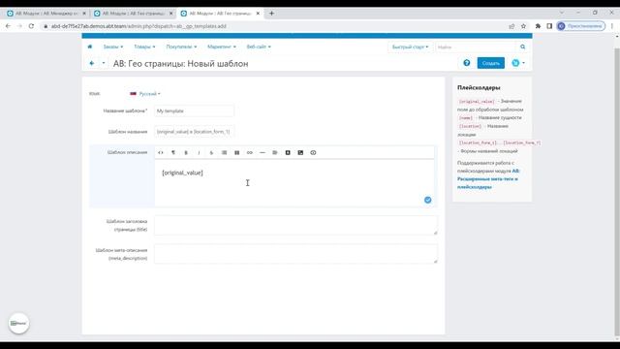Close the active third browser tab

[x=258, y=13]
